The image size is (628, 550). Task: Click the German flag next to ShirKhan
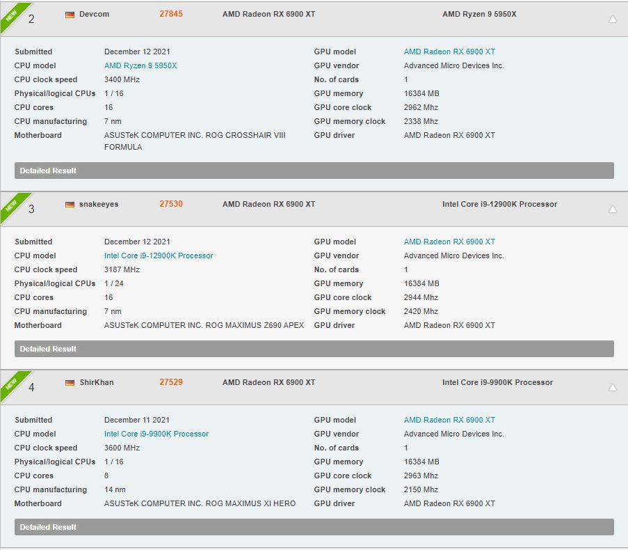(x=70, y=383)
